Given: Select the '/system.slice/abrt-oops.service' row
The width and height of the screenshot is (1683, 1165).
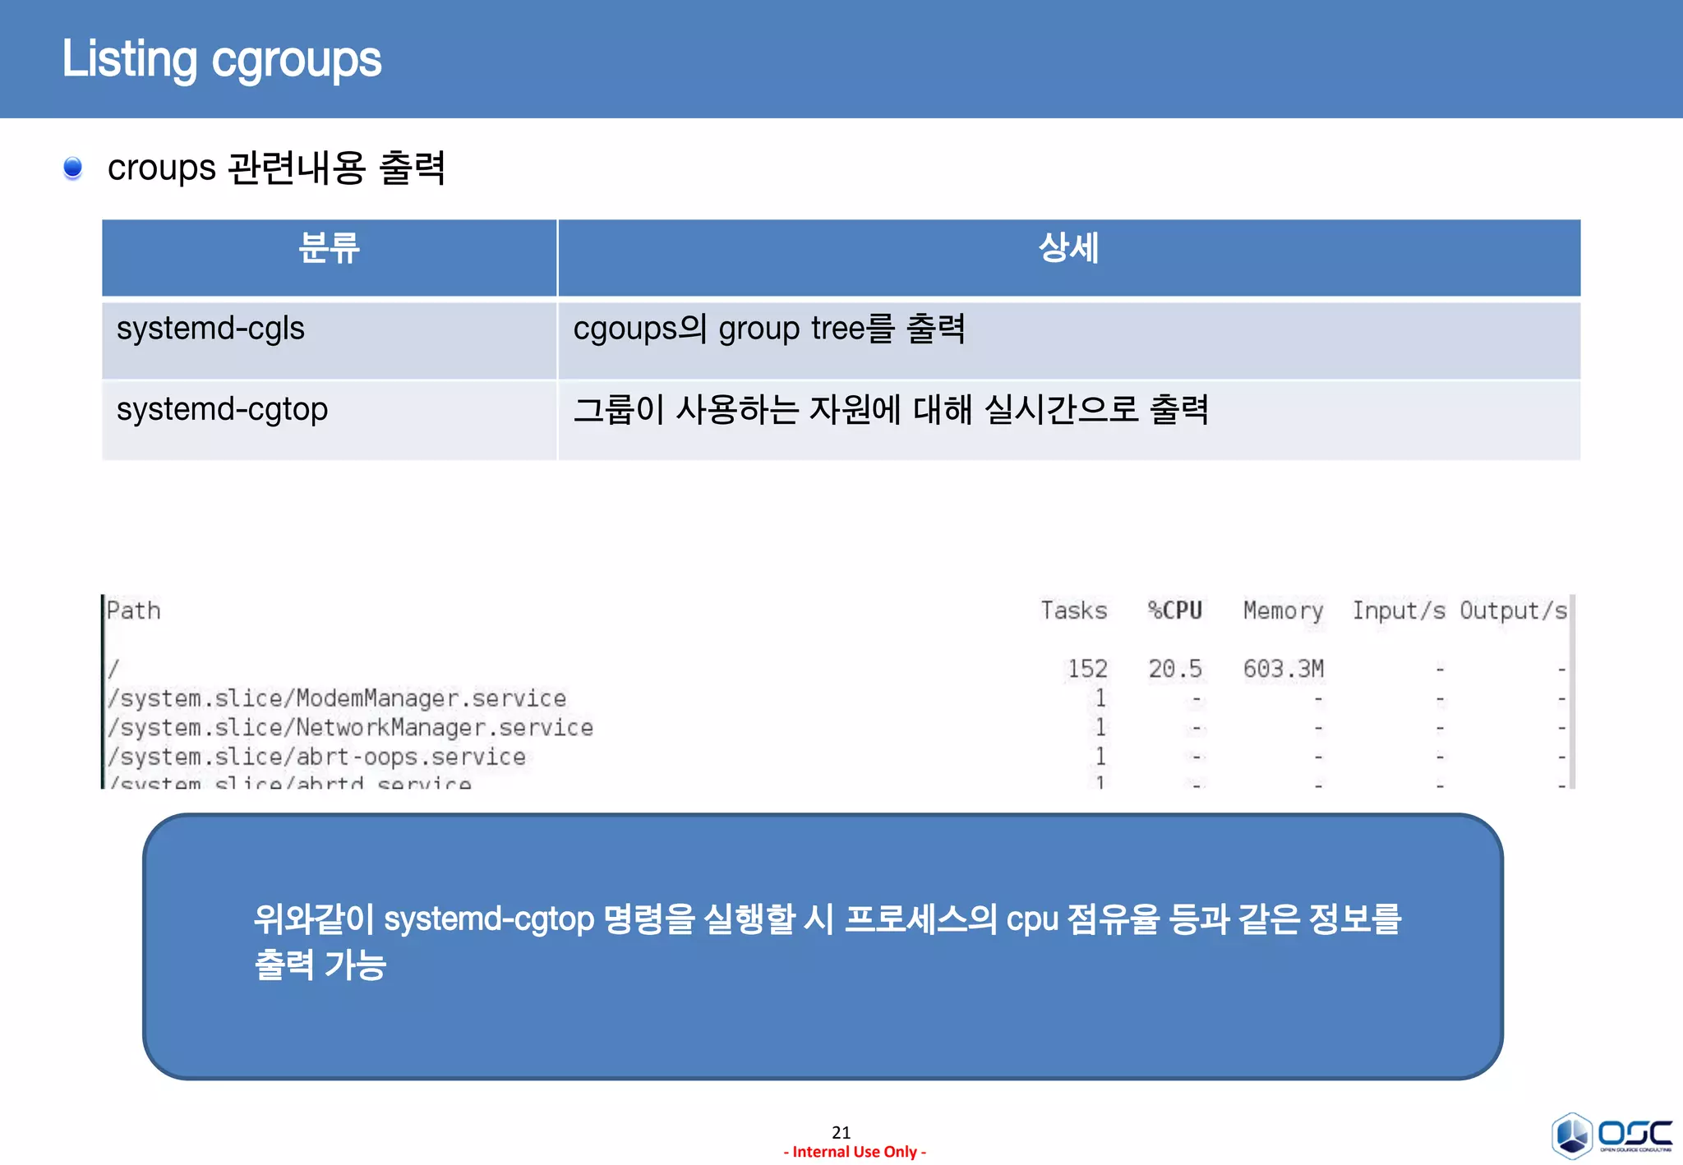Looking at the screenshot, I should click(x=837, y=757).
